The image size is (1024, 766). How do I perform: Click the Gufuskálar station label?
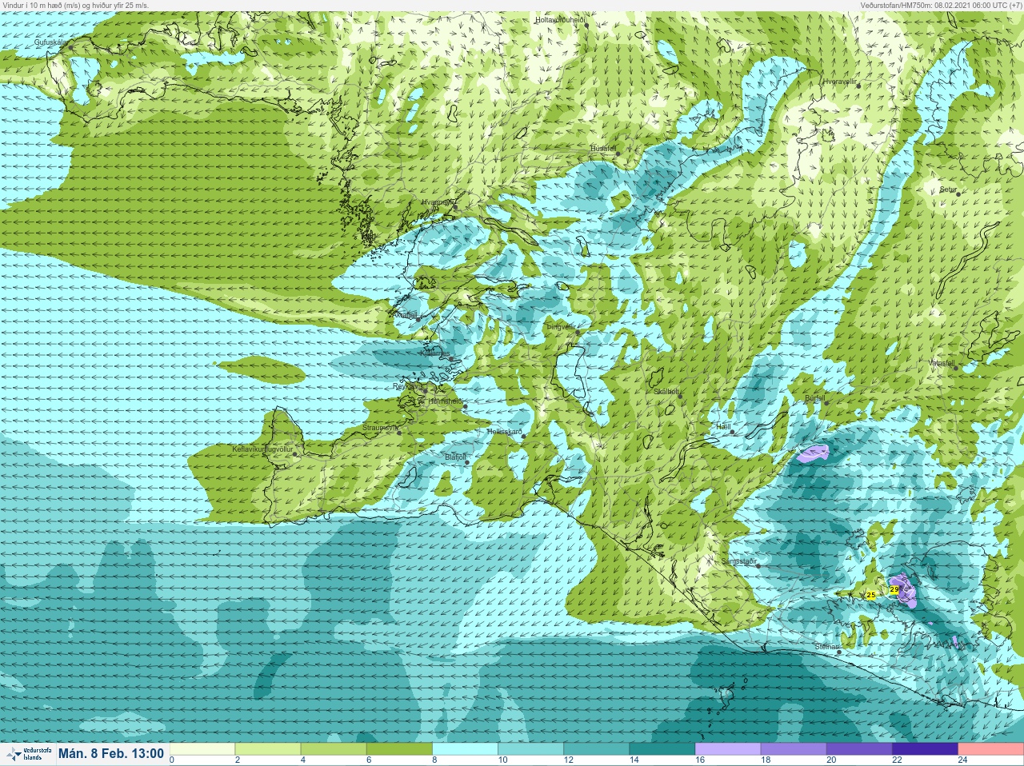pyautogui.click(x=50, y=42)
